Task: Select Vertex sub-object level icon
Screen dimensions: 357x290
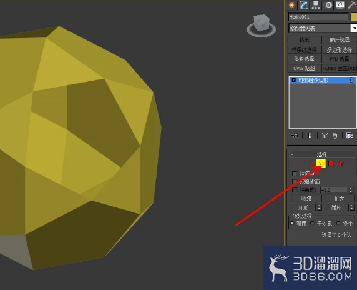Action: 301,164
